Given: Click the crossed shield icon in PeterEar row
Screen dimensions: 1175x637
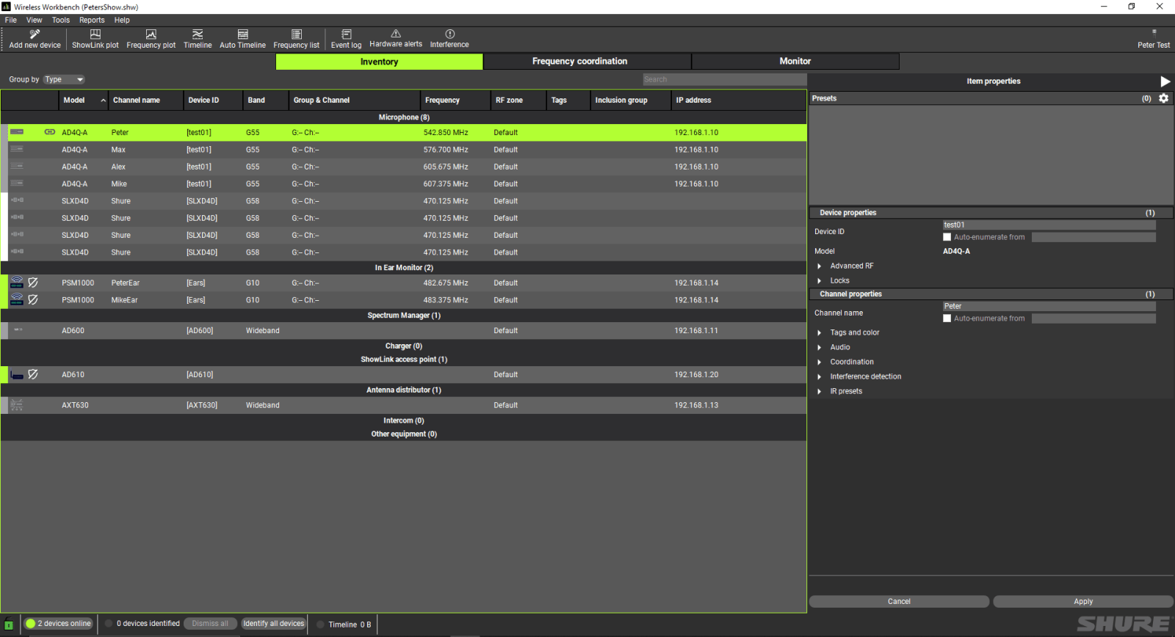Looking at the screenshot, I should 33,283.
